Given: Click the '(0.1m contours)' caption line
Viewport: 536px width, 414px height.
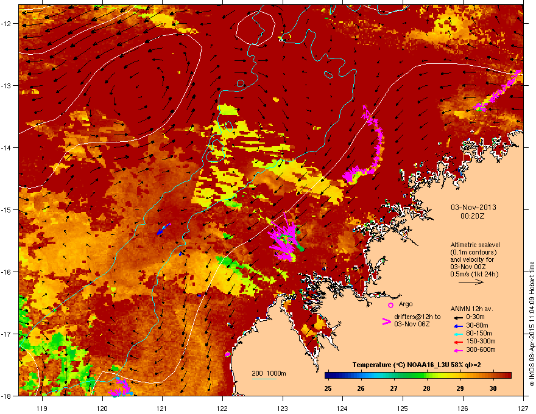Looking at the screenshot, I should (473, 253).
